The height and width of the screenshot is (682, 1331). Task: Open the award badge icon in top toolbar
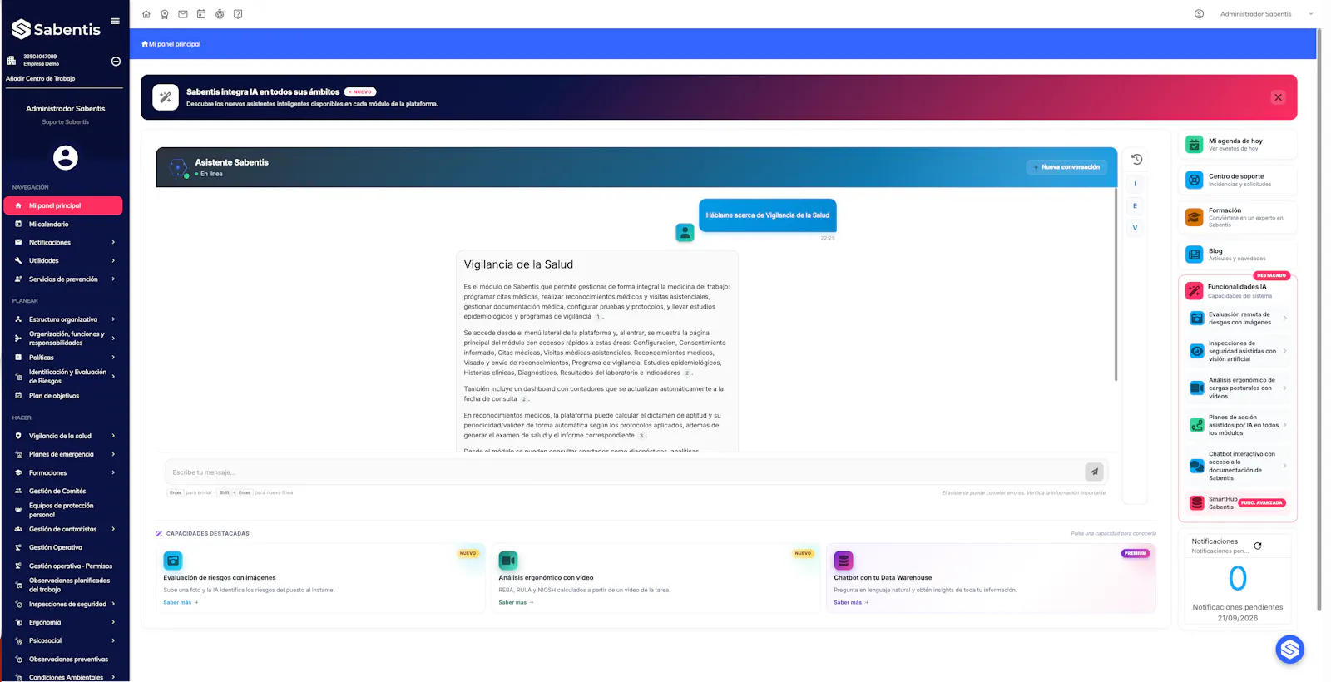(x=165, y=14)
